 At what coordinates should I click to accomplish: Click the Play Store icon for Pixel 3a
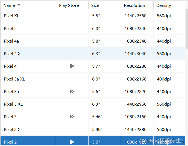tap(72, 91)
